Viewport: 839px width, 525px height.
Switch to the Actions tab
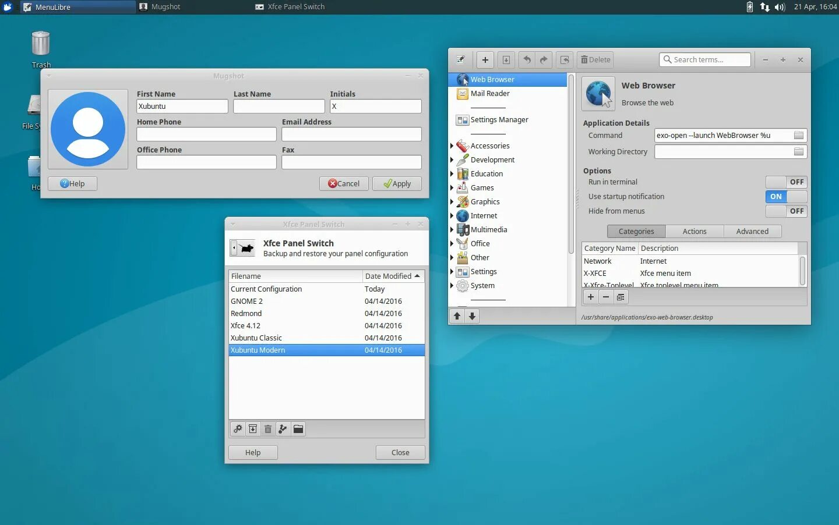click(x=695, y=231)
